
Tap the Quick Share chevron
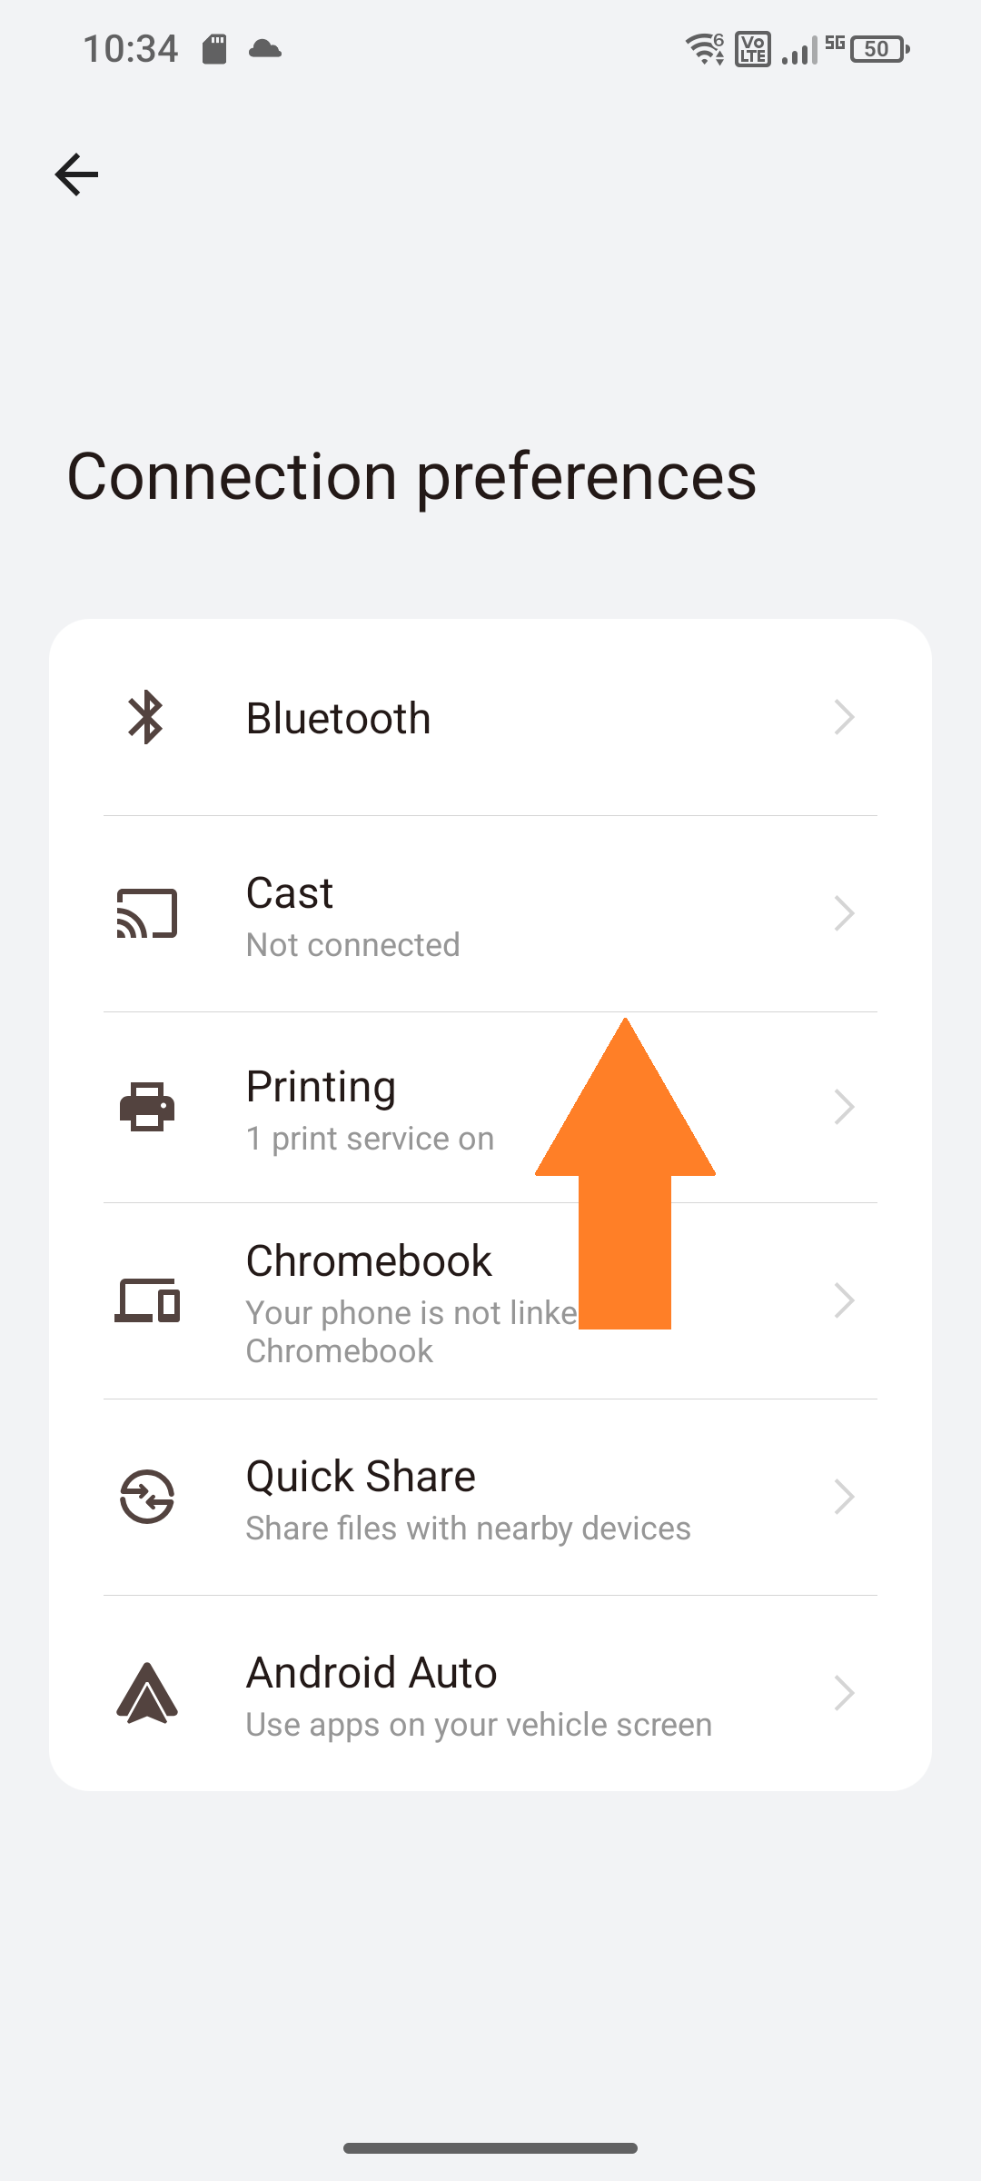844,1497
